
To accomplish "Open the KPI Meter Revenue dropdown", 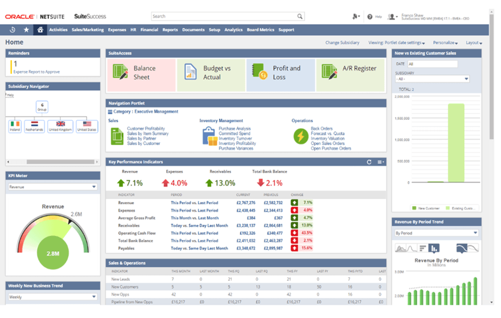I will 53,187.
